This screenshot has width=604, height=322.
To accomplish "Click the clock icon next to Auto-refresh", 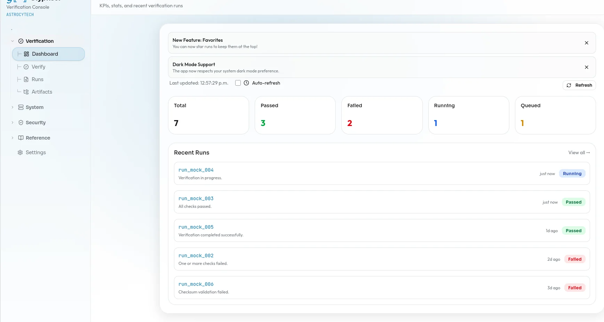I will [x=246, y=83].
